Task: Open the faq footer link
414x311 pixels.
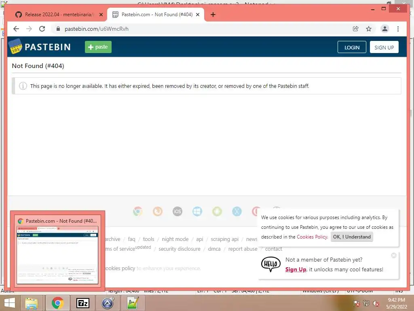Action: (x=131, y=239)
